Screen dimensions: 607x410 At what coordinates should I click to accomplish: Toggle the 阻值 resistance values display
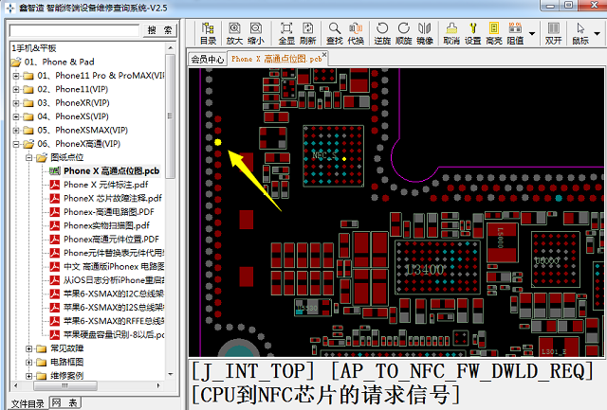[x=515, y=33]
